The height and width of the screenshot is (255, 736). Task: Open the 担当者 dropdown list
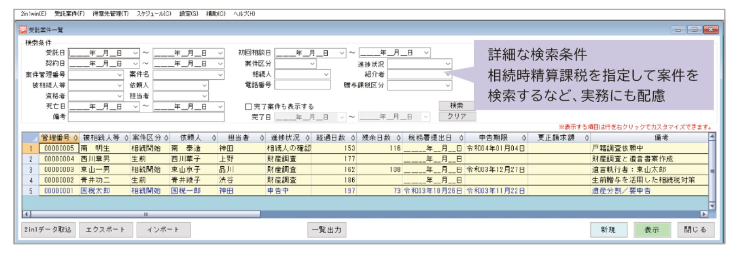[204, 96]
